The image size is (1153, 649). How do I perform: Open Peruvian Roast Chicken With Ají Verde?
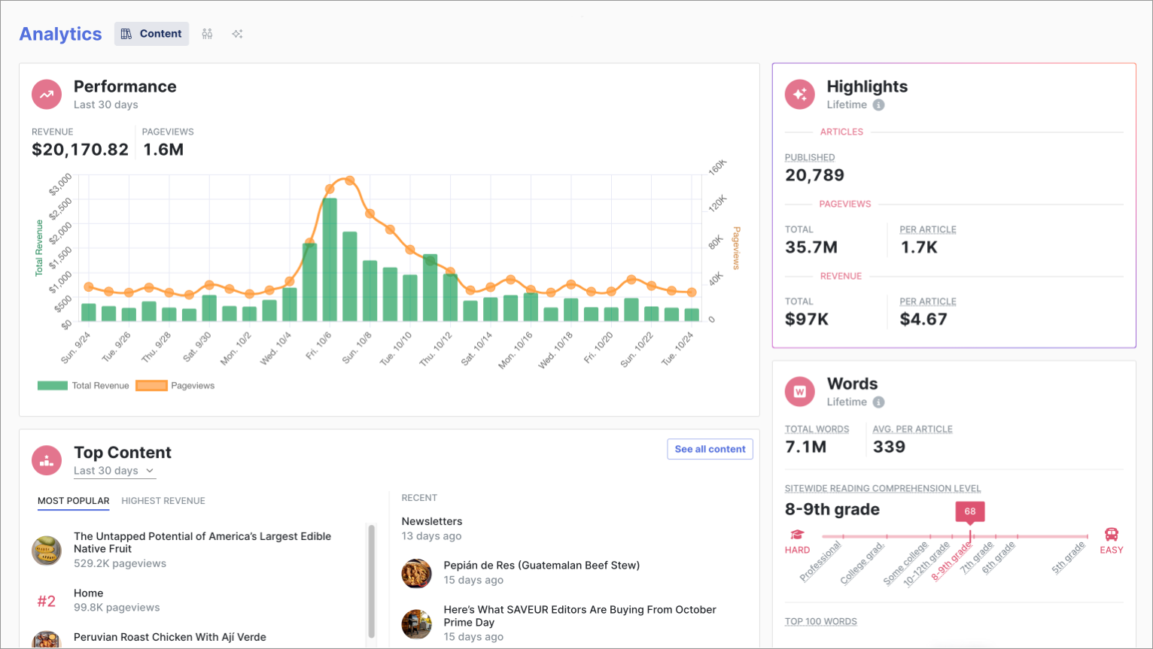[170, 637]
